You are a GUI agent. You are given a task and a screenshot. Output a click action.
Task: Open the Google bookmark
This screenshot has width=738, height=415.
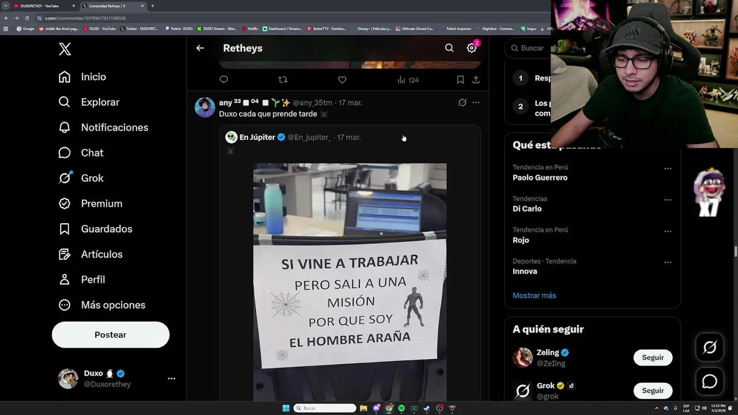click(25, 28)
